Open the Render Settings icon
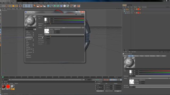This screenshot has height=95, width=170. coord(44,6)
